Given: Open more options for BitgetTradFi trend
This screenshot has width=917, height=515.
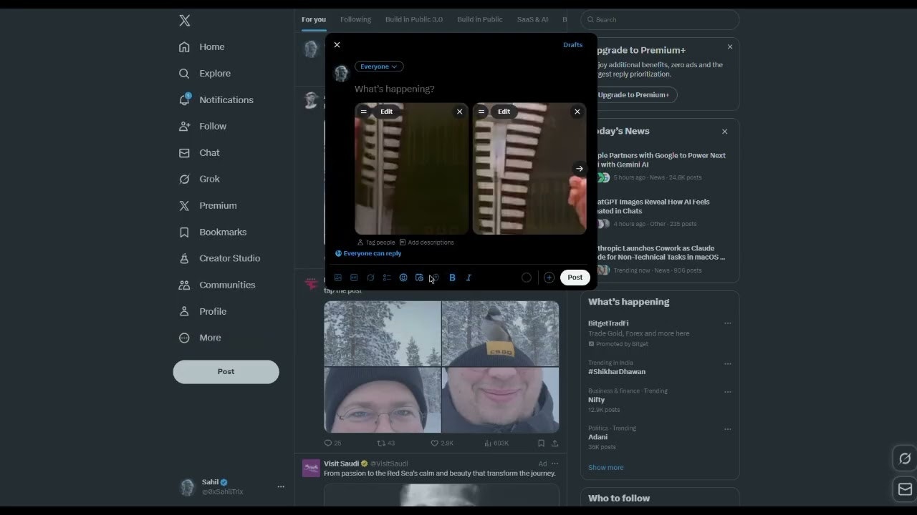Looking at the screenshot, I should [x=727, y=323].
